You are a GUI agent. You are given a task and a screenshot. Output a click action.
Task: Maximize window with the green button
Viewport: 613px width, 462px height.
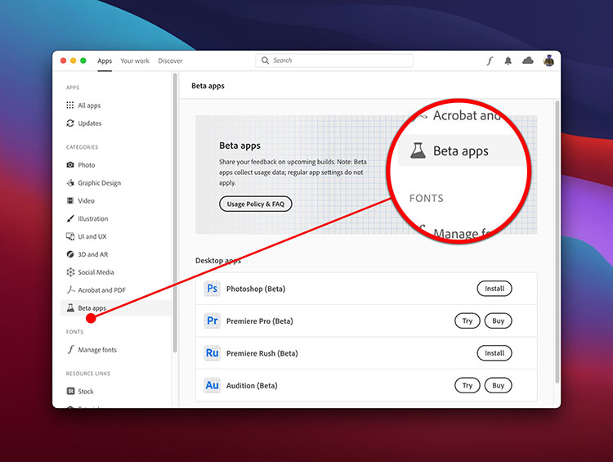pos(83,61)
